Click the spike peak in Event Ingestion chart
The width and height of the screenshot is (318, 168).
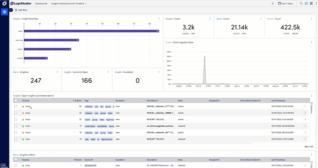(x=205, y=57)
